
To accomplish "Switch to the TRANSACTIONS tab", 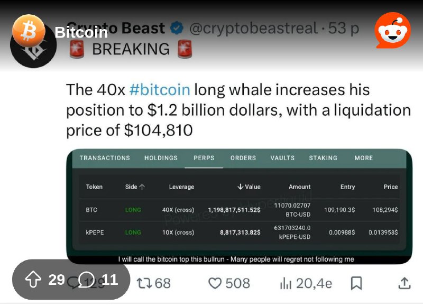I will point(105,158).
